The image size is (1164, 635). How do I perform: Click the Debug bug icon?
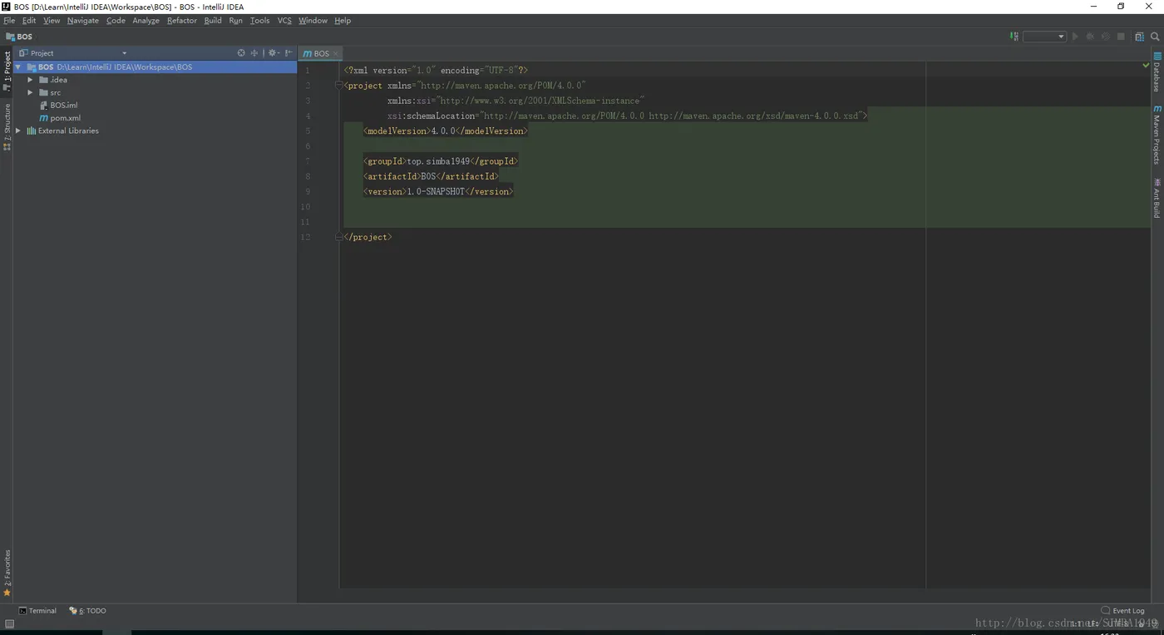tap(1090, 37)
